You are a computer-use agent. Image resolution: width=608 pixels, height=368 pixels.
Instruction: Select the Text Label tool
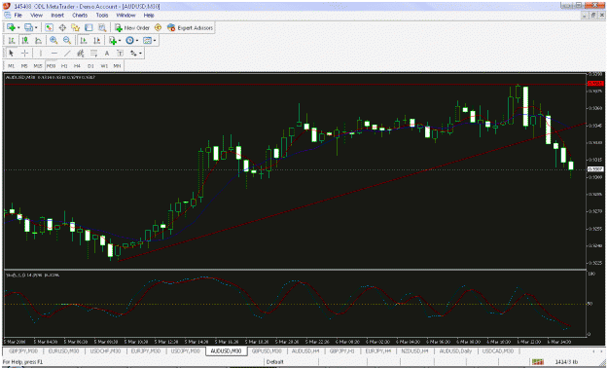coord(120,54)
